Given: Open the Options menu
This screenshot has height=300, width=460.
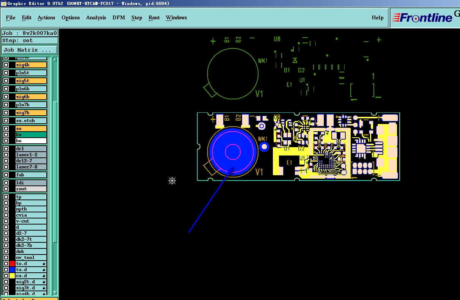Looking at the screenshot, I should [x=71, y=18].
